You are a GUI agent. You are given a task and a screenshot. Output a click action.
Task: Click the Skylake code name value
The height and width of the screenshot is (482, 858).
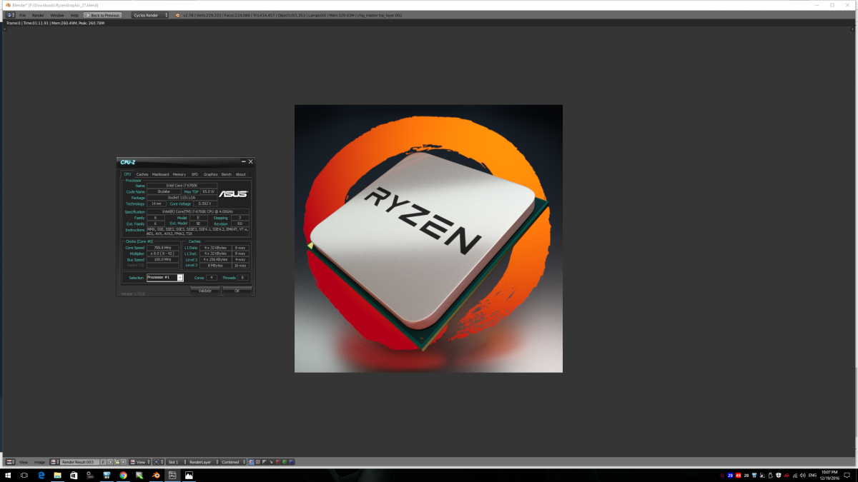tap(163, 191)
